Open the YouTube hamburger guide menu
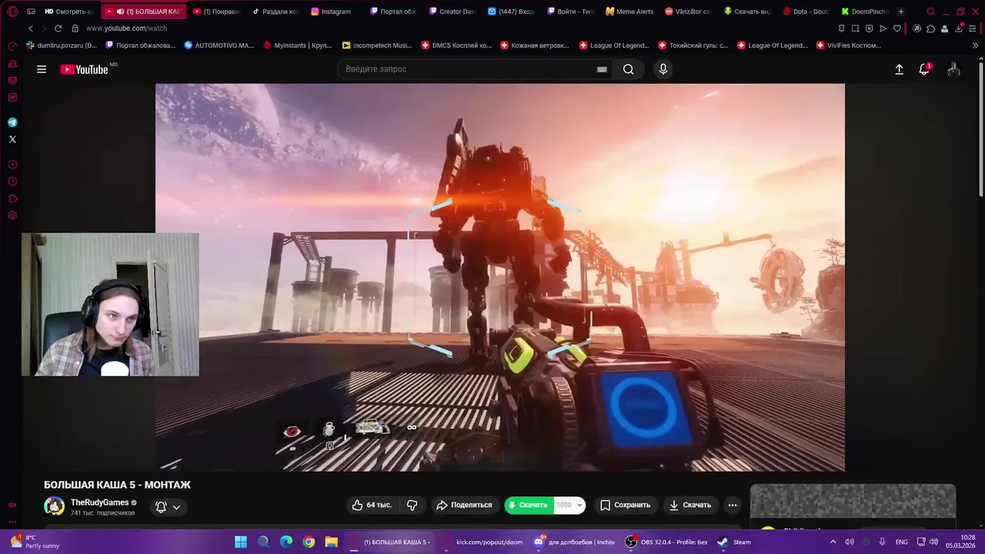Screen dimensions: 985x554 42,69
